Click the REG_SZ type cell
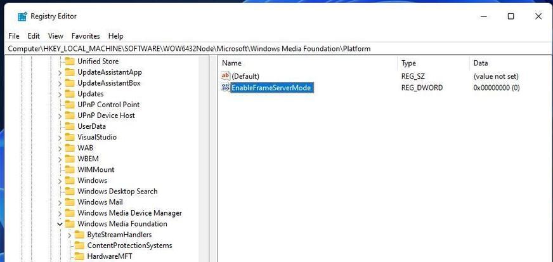Viewport: 553px width, 262px height. tap(413, 76)
